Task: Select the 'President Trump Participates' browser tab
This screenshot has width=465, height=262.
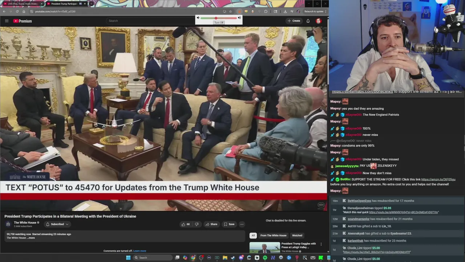Action: click(66, 4)
